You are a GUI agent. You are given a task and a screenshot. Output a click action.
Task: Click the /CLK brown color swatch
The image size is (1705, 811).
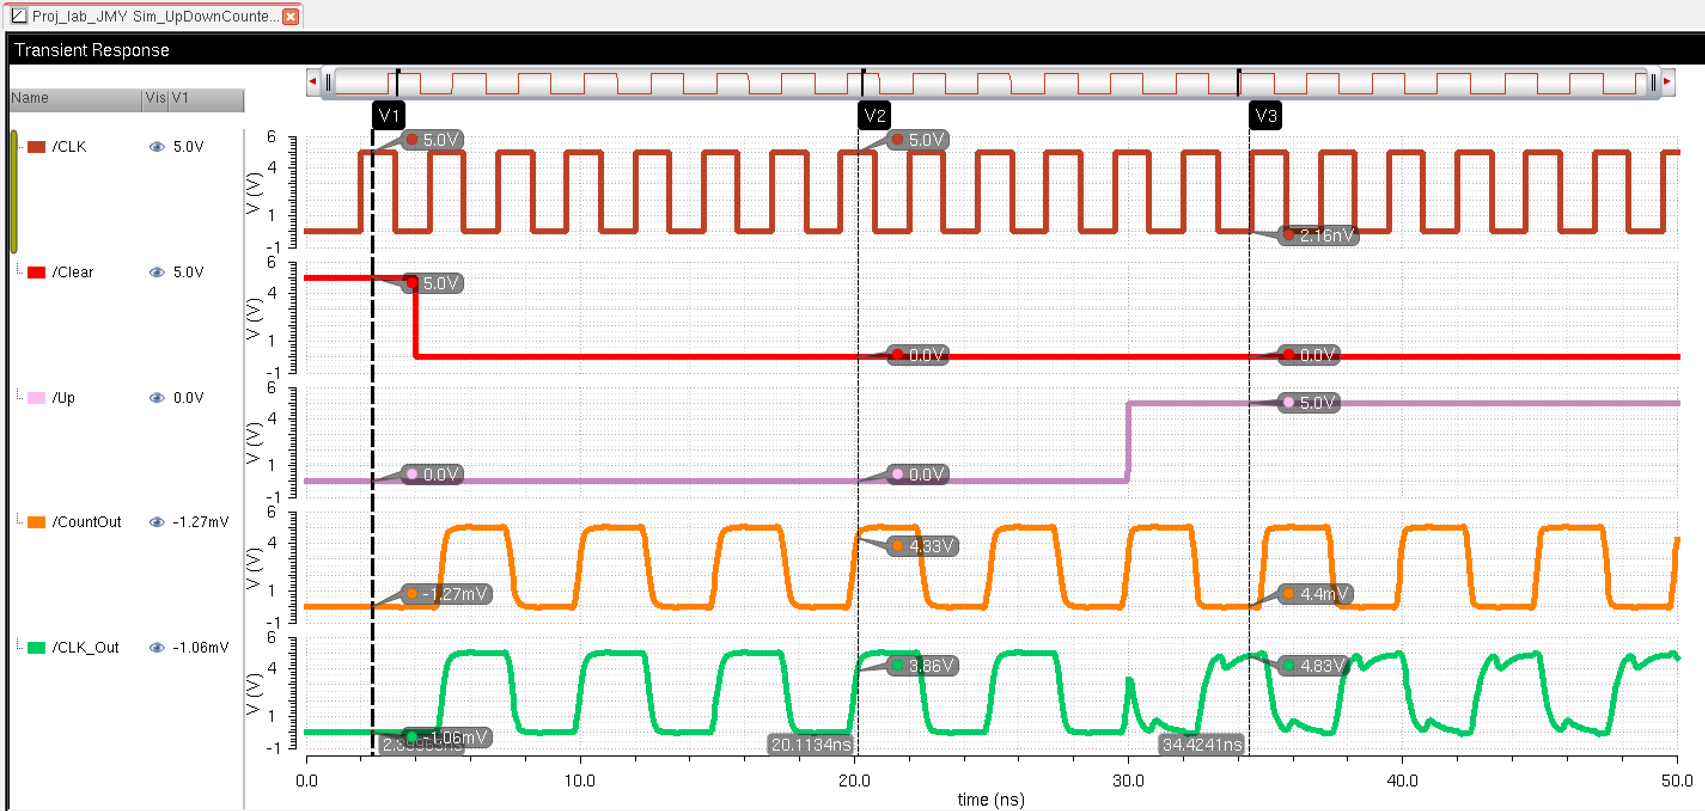36,147
